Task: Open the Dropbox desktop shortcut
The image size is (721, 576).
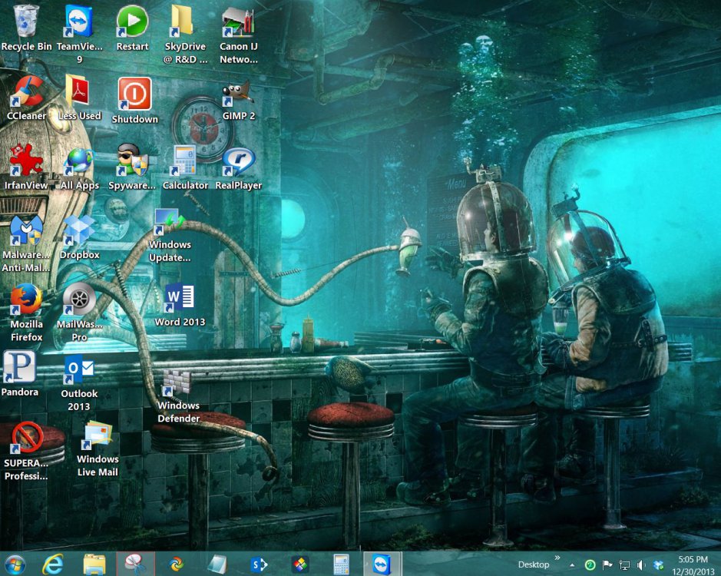Action: click(79, 230)
